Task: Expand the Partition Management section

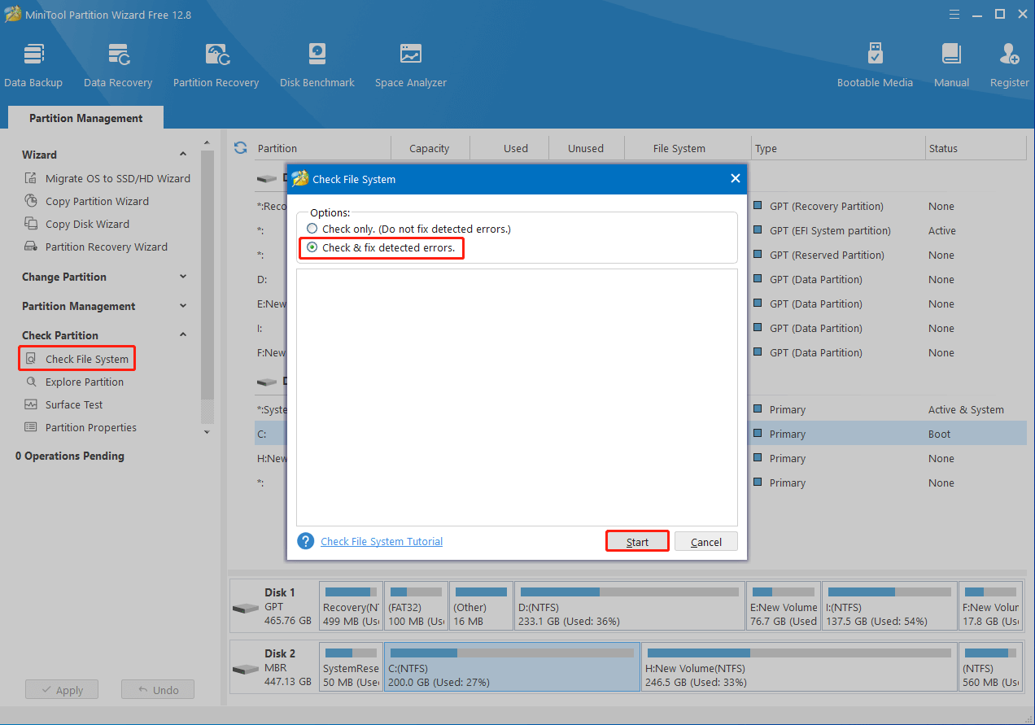Action: click(x=183, y=306)
